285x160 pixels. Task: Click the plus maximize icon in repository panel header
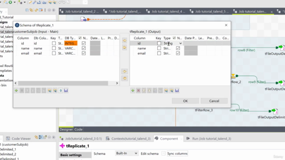(x=53, y=10)
